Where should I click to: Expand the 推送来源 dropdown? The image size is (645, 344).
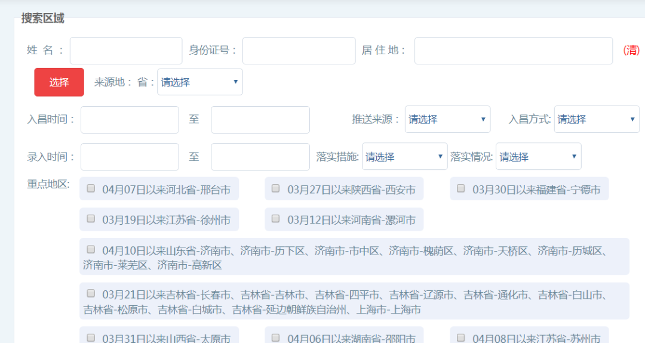click(447, 119)
